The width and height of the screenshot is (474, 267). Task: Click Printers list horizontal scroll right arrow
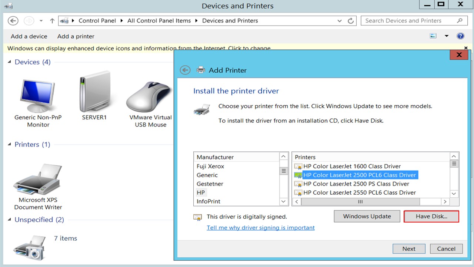point(445,202)
